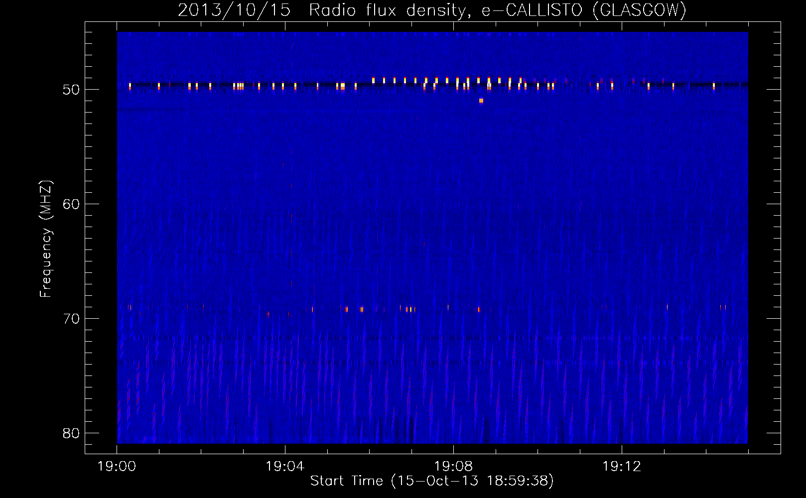Click the '70' frequency tick label
The height and width of the screenshot is (498, 806).
click(x=71, y=319)
